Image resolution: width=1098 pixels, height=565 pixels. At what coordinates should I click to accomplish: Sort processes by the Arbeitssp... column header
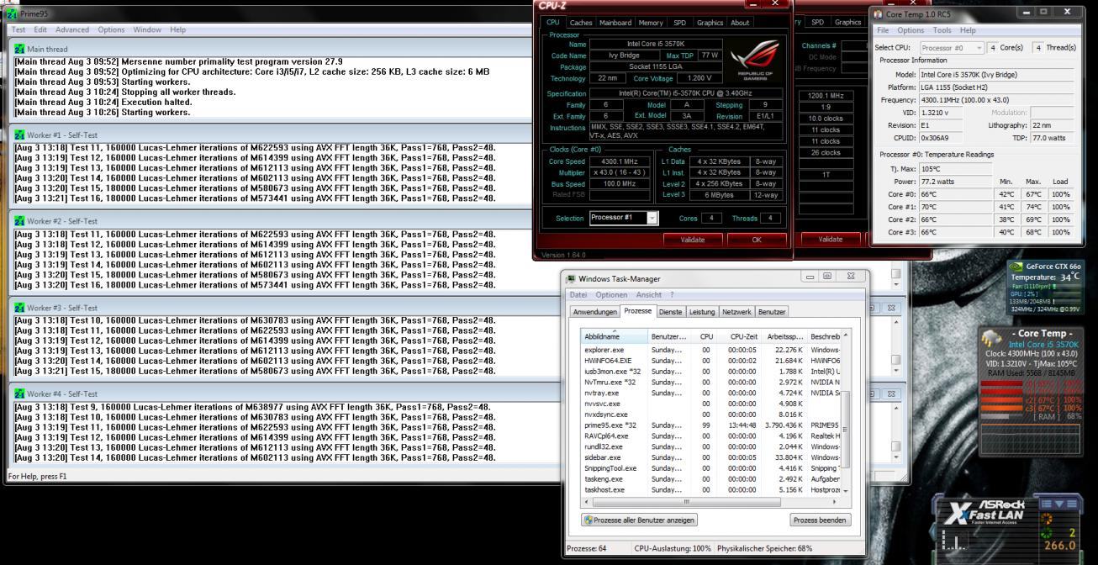tap(786, 336)
